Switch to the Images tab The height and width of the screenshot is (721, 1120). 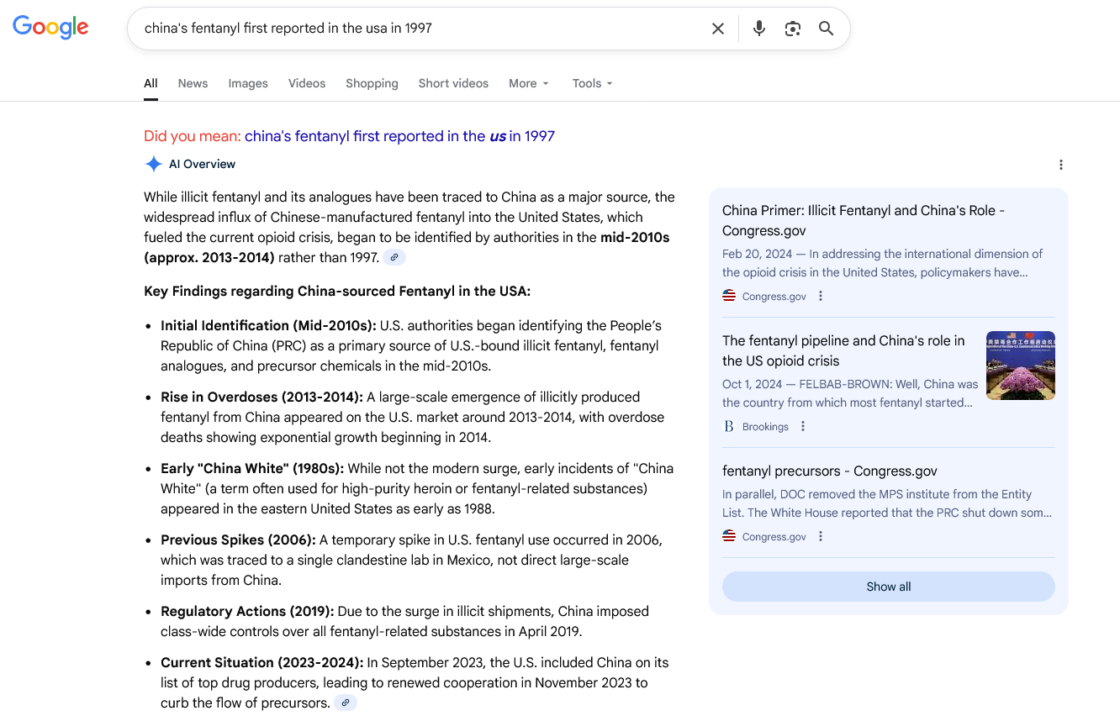[248, 83]
